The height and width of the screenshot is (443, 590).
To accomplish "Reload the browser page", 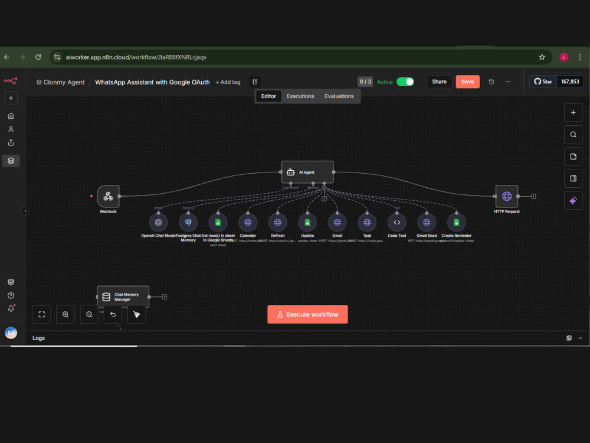I will [38, 57].
